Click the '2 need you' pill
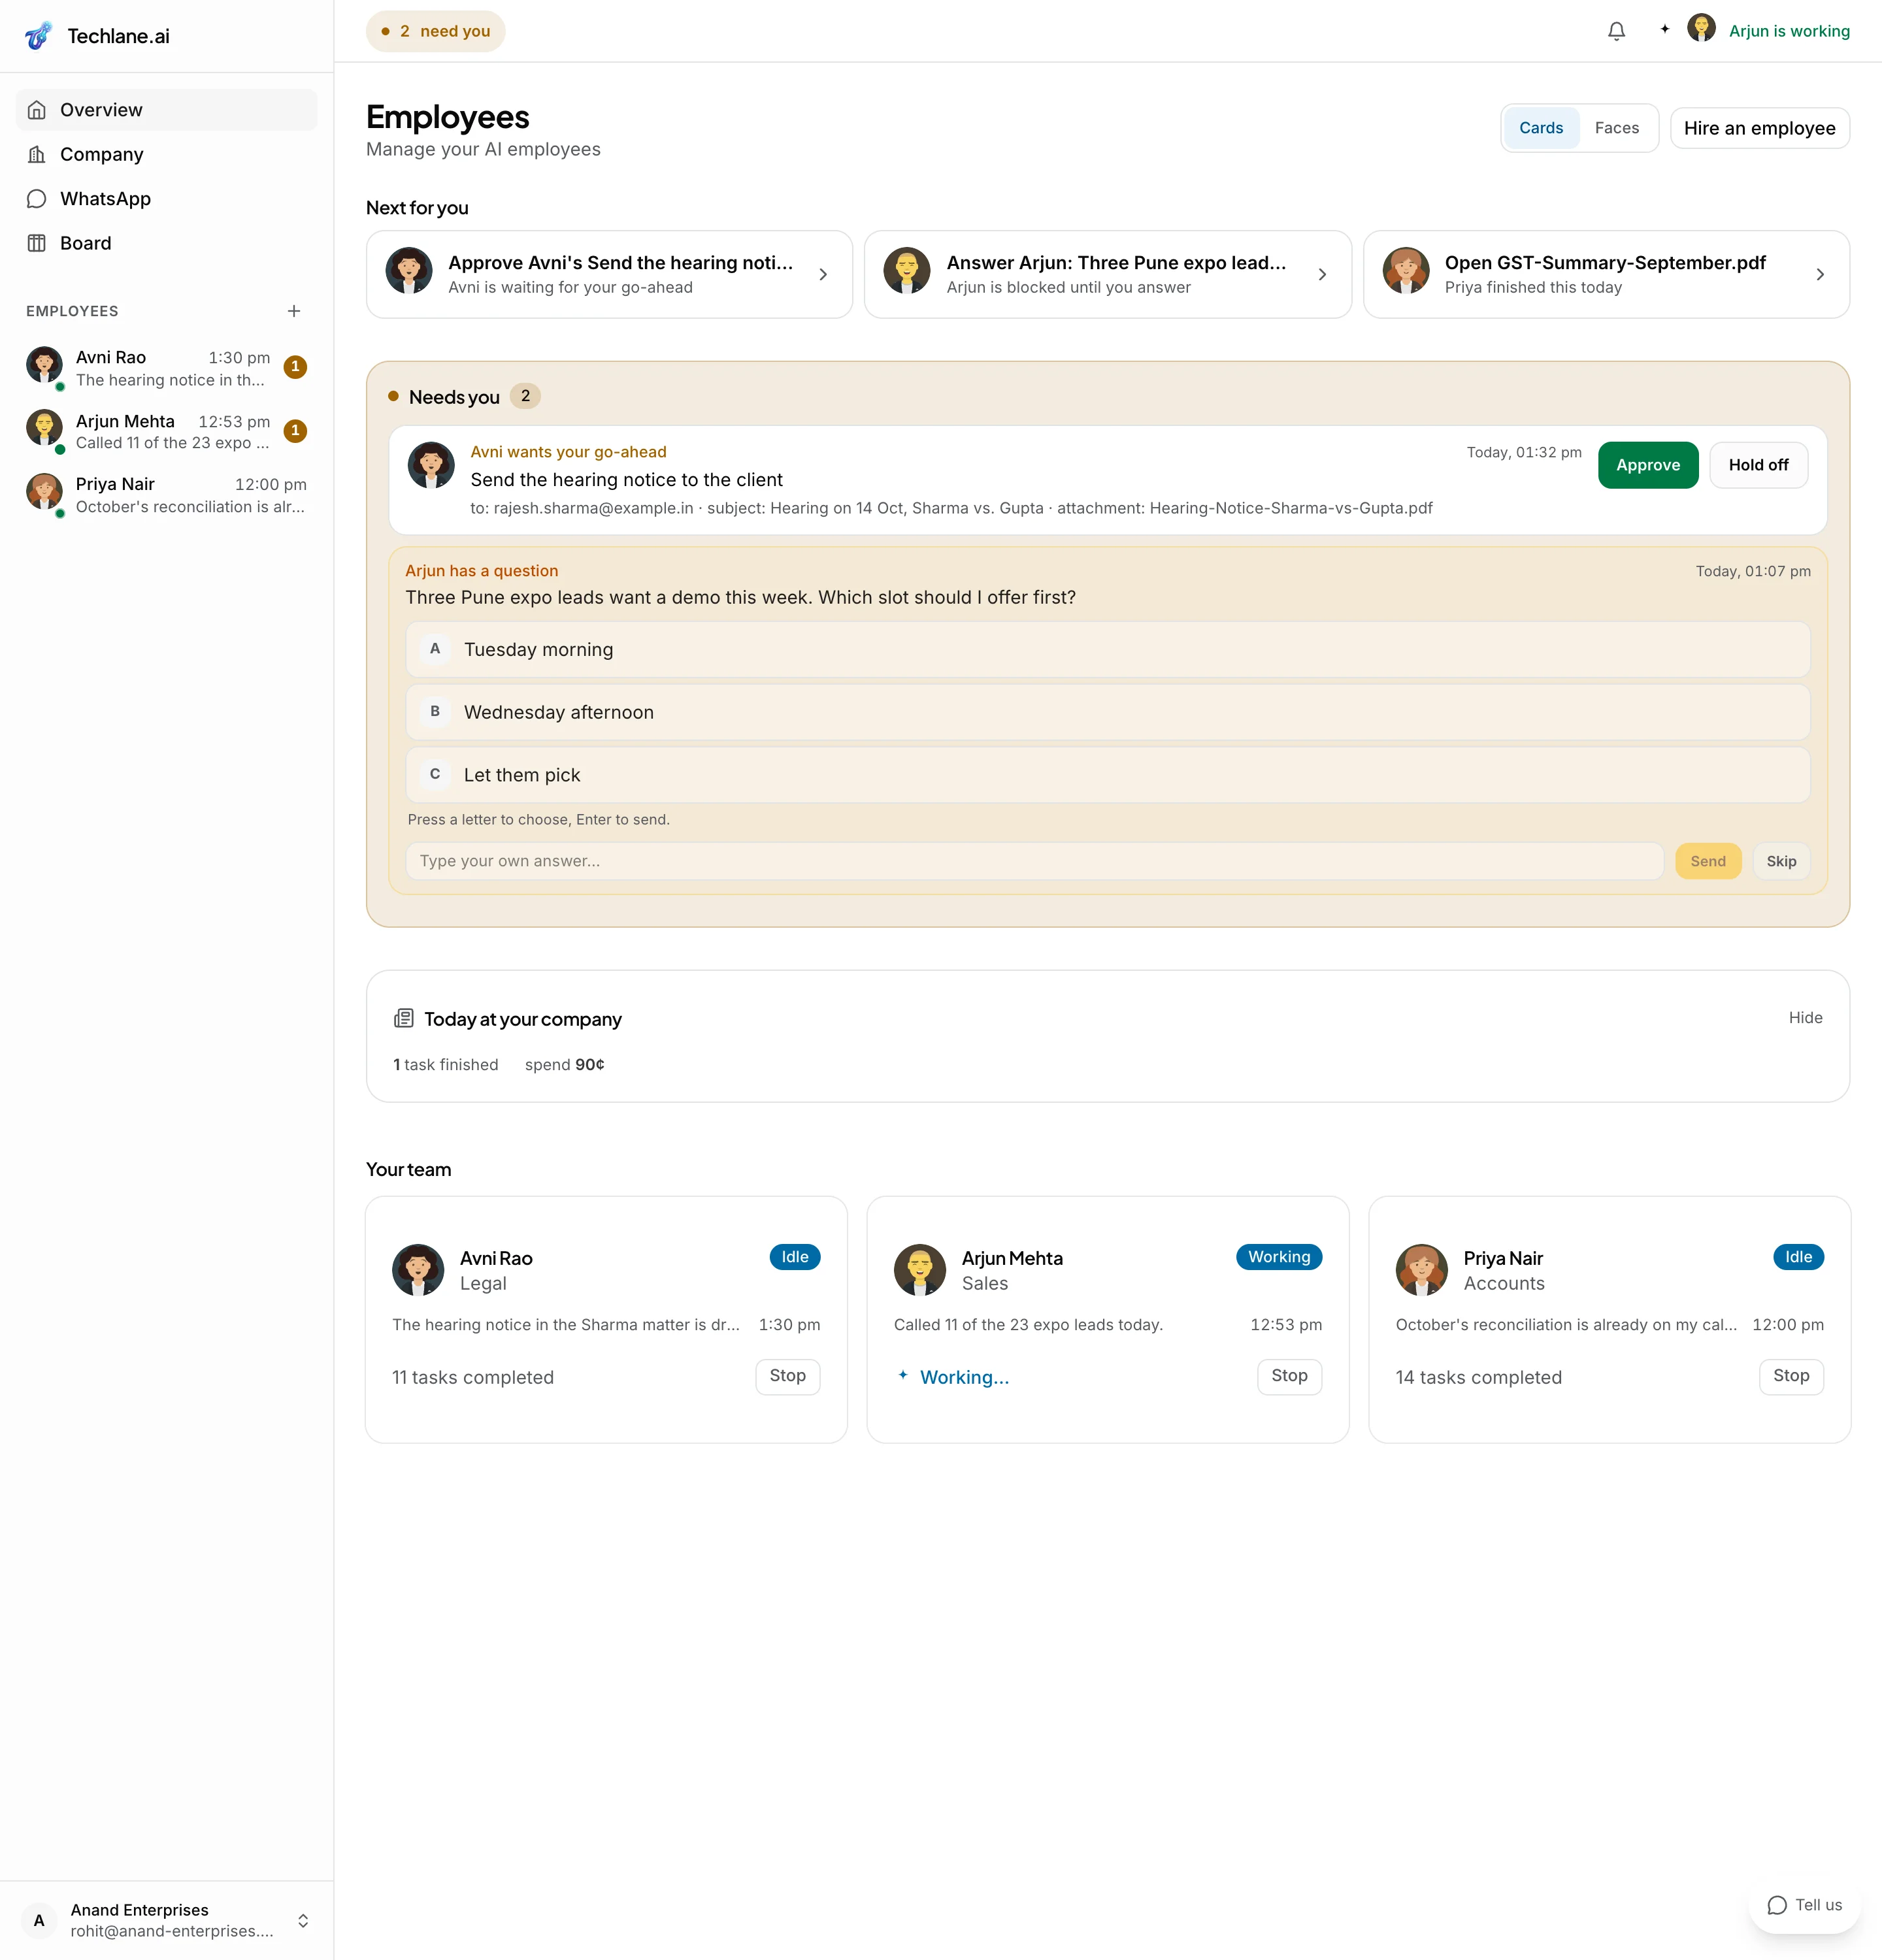1882x1960 pixels. [435, 31]
